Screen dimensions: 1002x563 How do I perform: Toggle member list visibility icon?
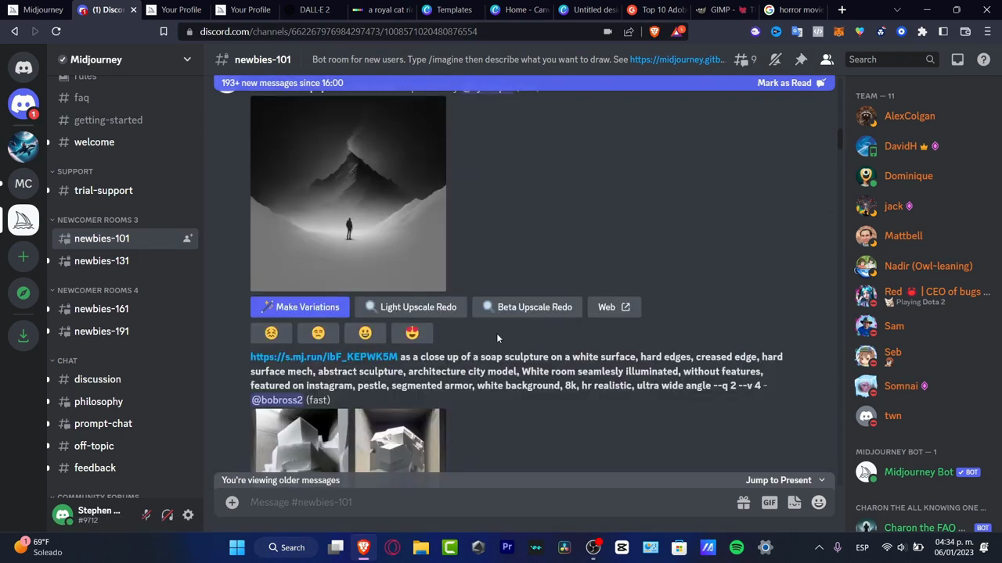coord(827,59)
